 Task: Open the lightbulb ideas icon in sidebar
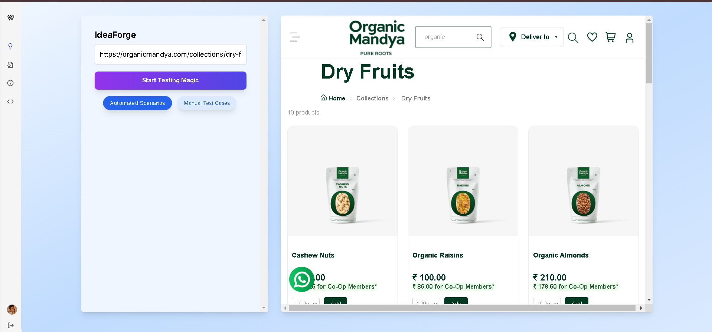pyautogui.click(x=10, y=46)
